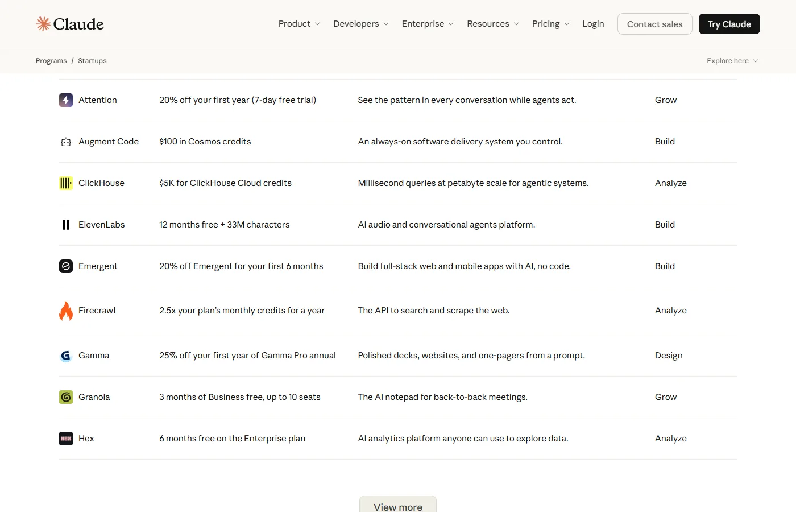Screen dimensions: 796x512
Task: Open the Enterprise dropdown menu
Action: [428, 24]
